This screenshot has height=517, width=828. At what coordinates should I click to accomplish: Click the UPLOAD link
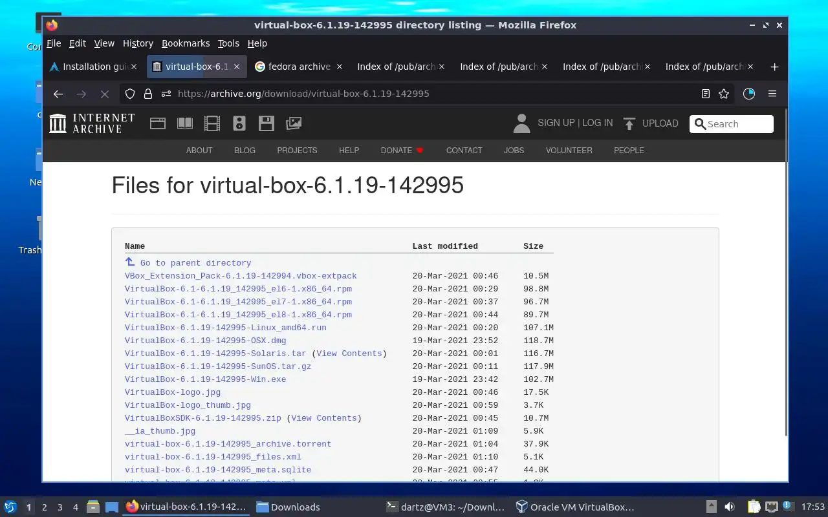click(x=660, y=123)
